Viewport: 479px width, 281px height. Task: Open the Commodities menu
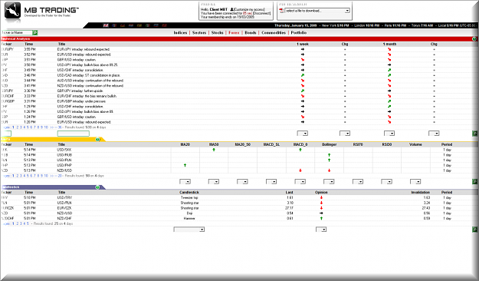tap(274, 33)
